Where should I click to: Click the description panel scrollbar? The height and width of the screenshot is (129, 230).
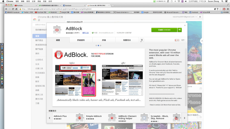coord(186,77)
